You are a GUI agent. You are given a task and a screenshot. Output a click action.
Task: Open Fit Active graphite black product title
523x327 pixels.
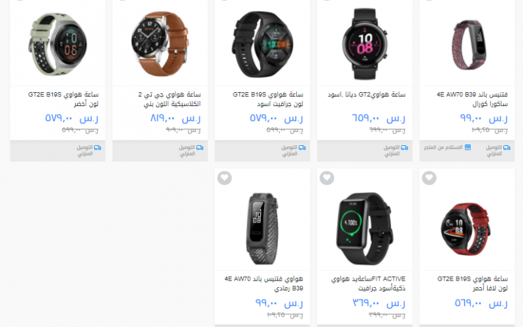pos(368,283)
